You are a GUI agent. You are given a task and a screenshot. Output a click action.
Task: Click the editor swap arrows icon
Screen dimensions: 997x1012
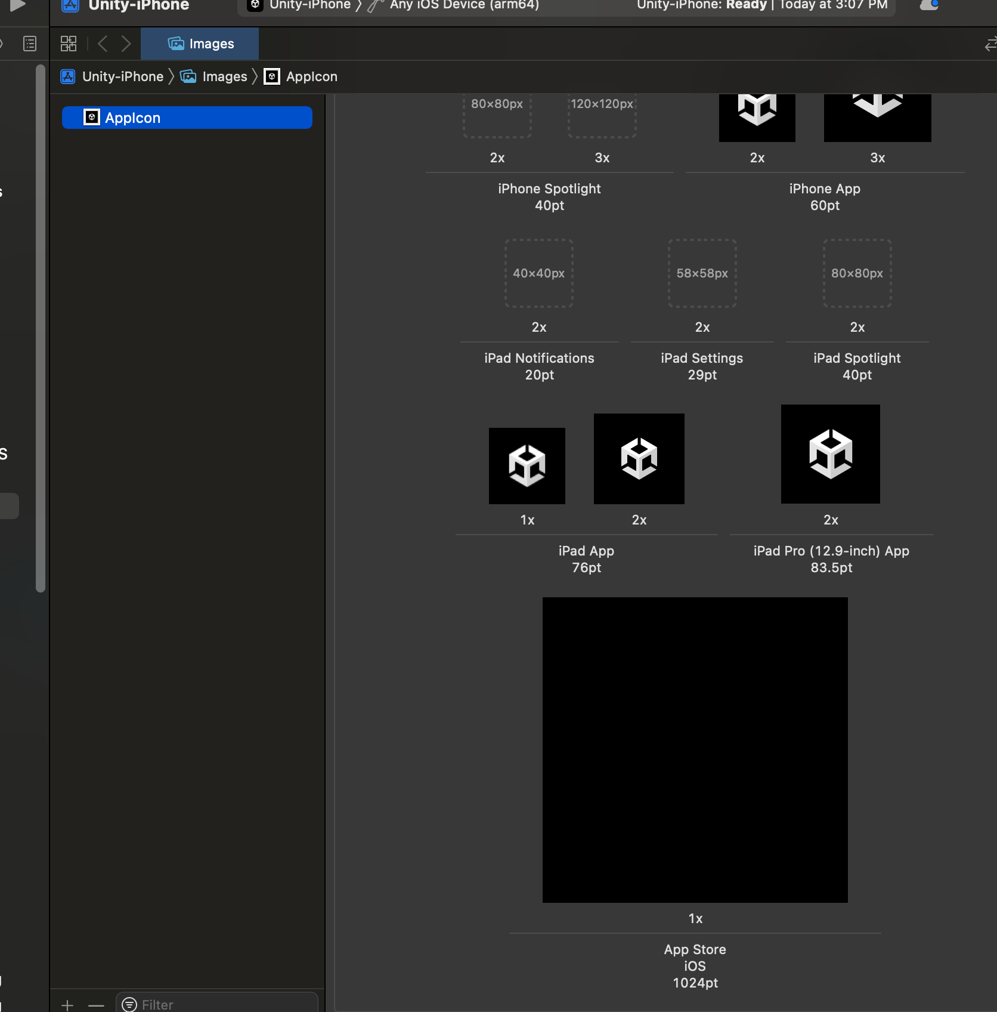pos(990,44)
